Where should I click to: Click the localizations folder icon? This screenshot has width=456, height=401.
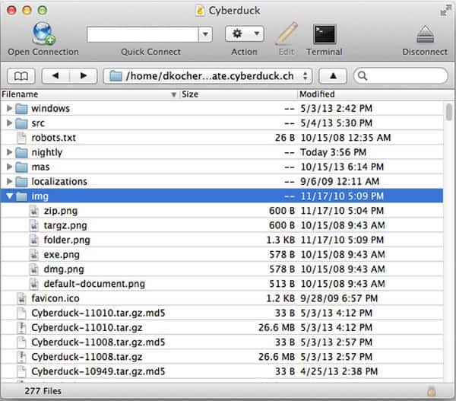click(x=21, y=182)
